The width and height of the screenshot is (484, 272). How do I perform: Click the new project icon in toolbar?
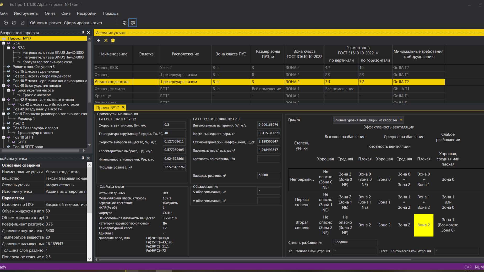click(x=6, y=23)
